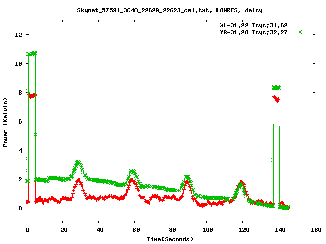Click the Power (Kelvin) axis label
Screen dimensions: 326x244
pos(5,123)
